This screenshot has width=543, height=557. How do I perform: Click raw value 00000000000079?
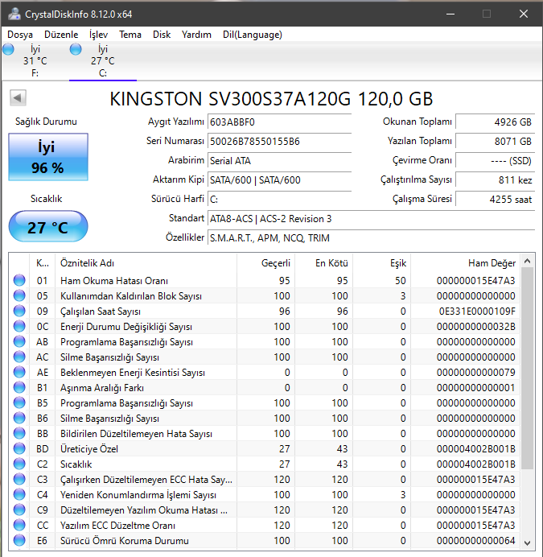pos(476,373)
